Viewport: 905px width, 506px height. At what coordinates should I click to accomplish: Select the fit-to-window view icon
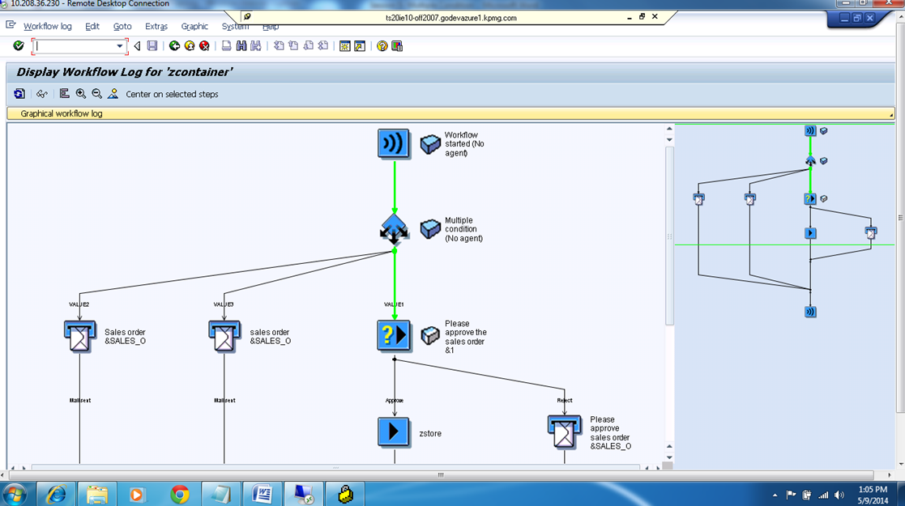[x=114, y=94]
